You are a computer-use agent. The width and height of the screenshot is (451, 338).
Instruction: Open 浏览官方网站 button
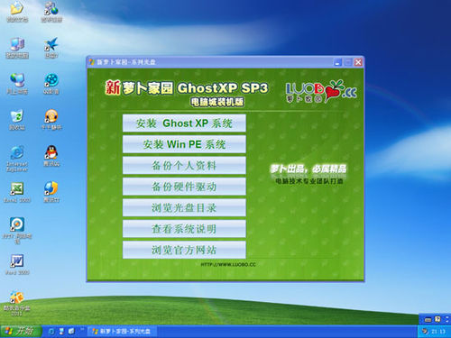point(184,250)
